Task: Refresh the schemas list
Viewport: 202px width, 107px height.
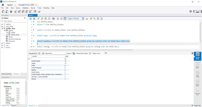Action: (x=25, y=18)
